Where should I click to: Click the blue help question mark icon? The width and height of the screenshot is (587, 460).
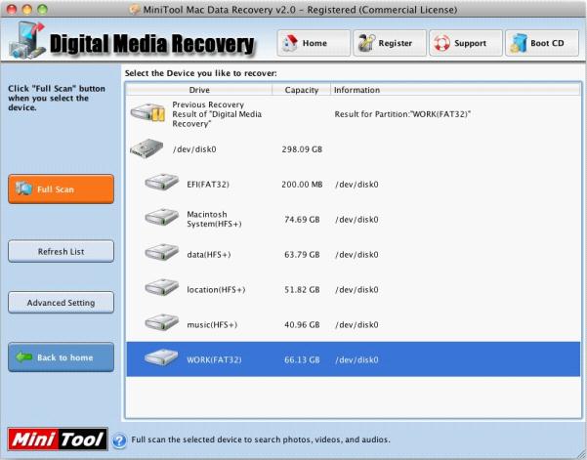[119, 440]
